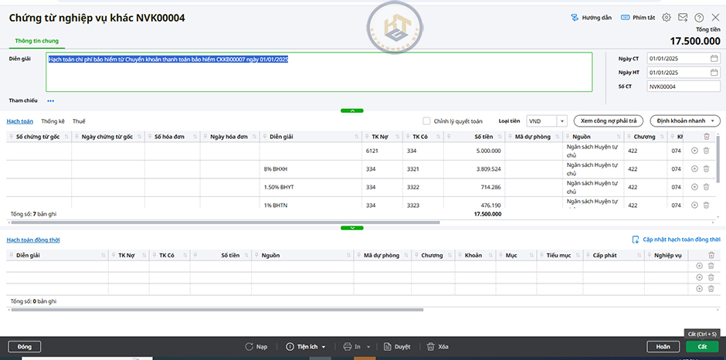Image resolution: width=726 pixels, height=360 pixels.
Task: Click Cập nhật hạch toán đồng thời link
Action: click(676, 239)
